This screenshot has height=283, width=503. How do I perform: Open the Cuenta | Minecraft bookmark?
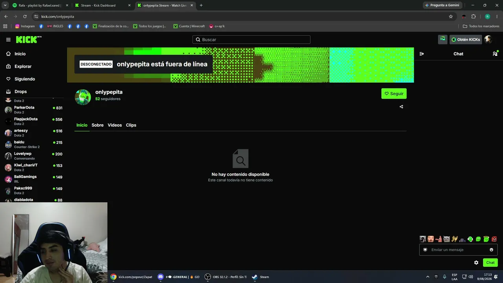[x=189, y=26]
